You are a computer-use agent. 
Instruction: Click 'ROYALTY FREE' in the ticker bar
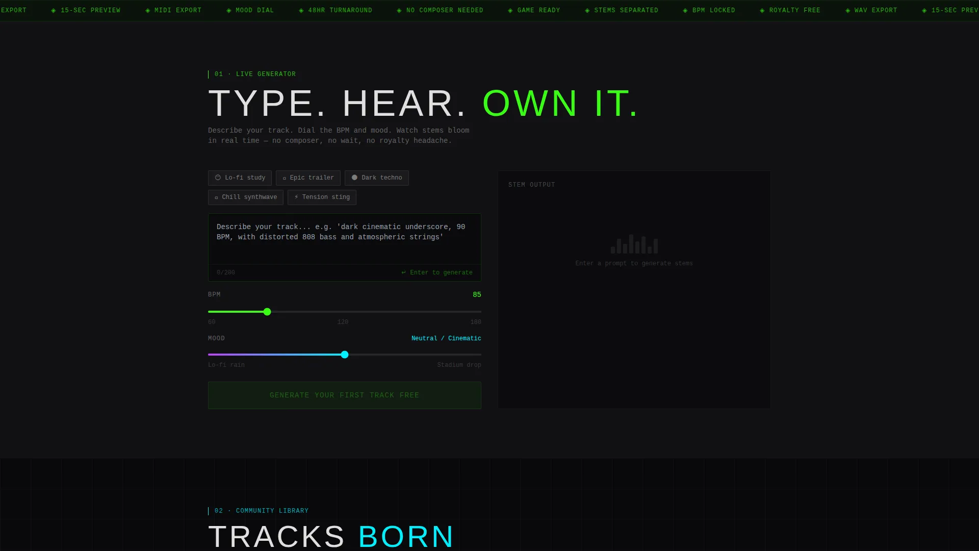click(x=795, y=10)
